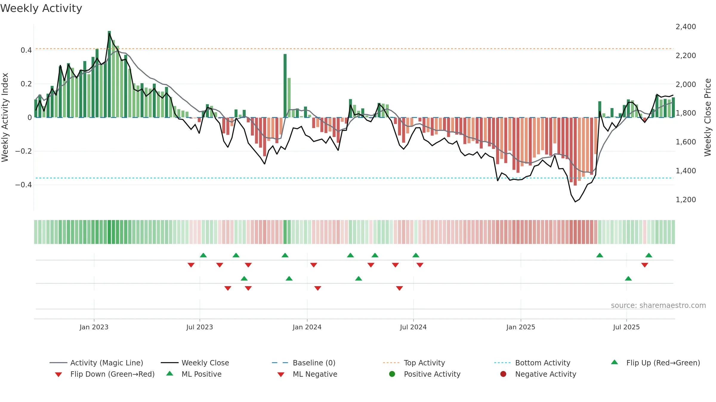This screenshot has width=716, height=402.
Task: Toggle Bottom Activity legend entry
Action: (x=532, y=363)
